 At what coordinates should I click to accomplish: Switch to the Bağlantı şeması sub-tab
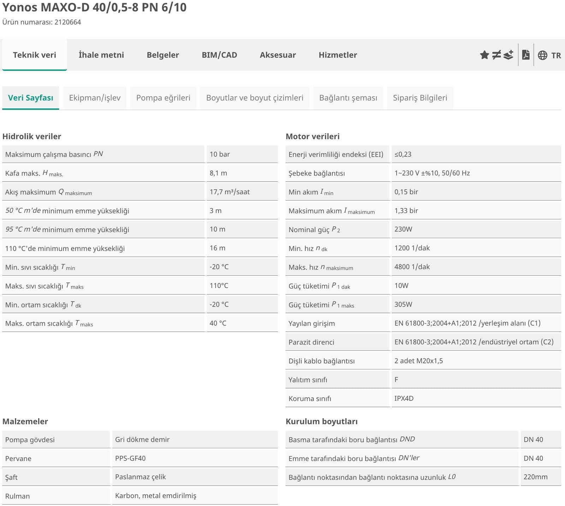pos(348,98)
